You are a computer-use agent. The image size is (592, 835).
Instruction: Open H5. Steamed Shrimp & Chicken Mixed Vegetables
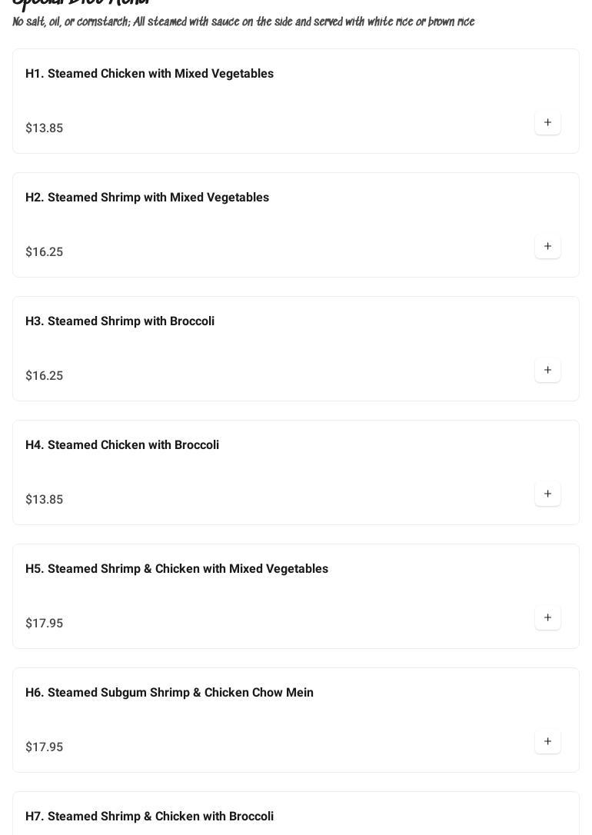coord(177,569)
